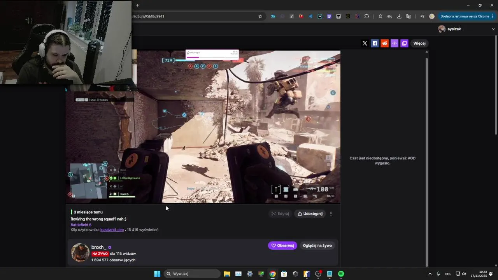Open the Chrome extensions puzzle menu
The width and height of the screenshot is (498, 280).
pos(366,16)
